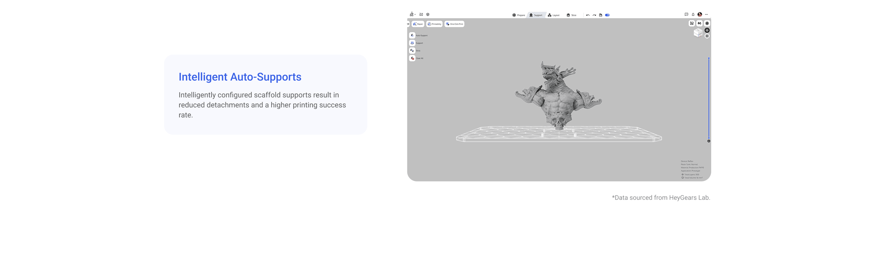Image resolution: width=875 pixels, height=260 pixels.
Task: Import a file using the import icon
Action: pos(421,15)
